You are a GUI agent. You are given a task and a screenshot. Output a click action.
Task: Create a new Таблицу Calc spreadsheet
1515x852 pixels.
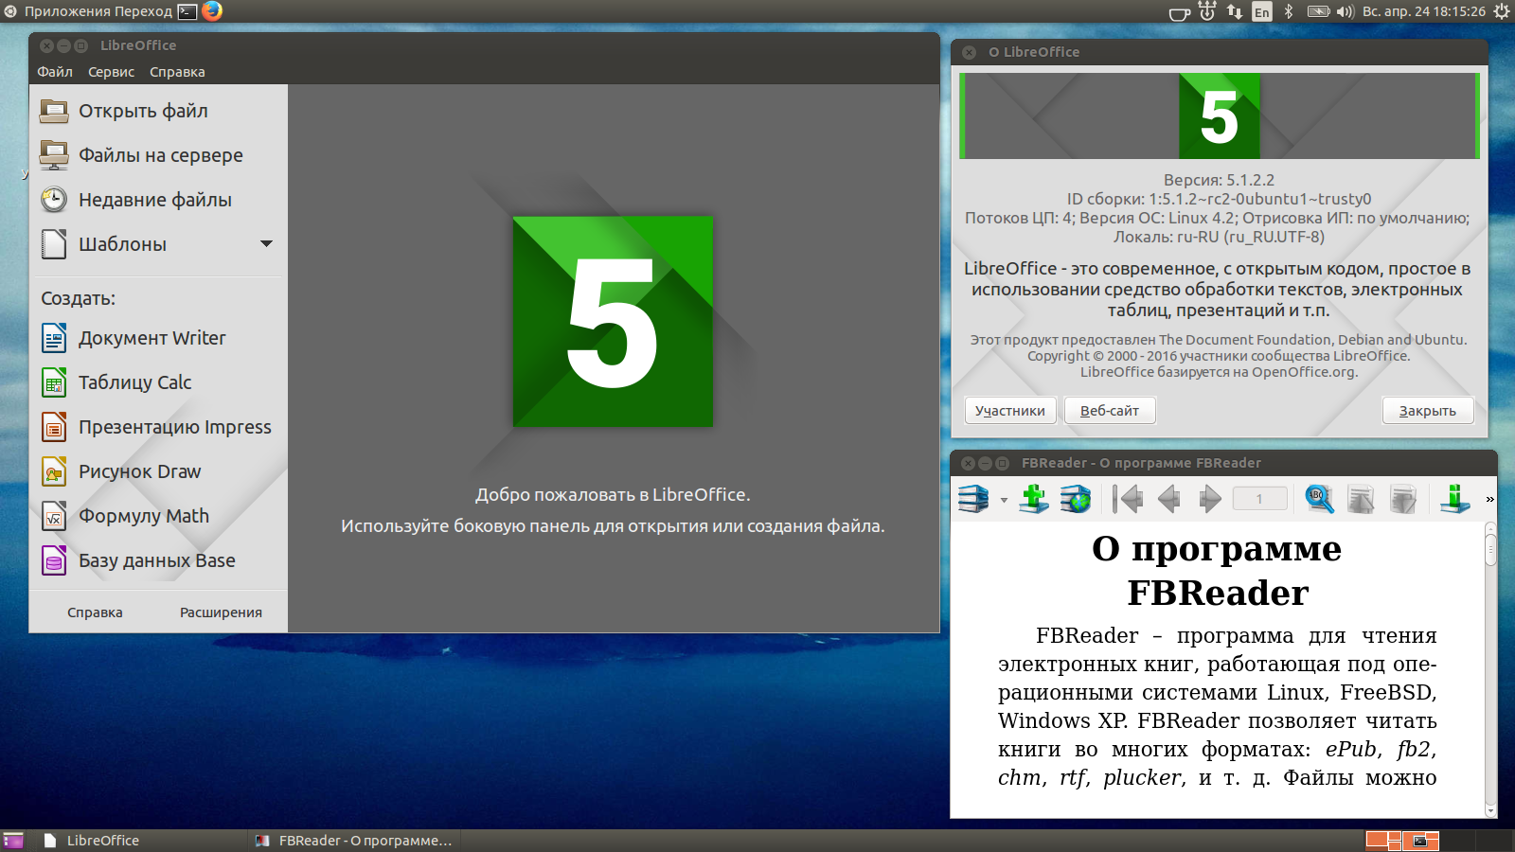[x=134, y=382]
